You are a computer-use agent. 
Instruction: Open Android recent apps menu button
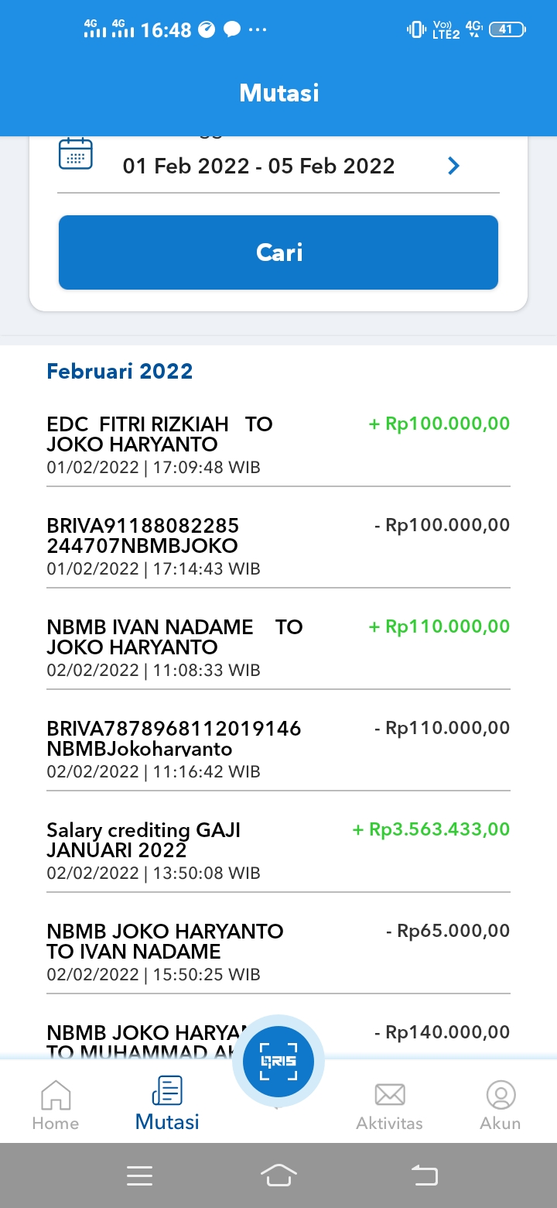tap(139, 1176)
